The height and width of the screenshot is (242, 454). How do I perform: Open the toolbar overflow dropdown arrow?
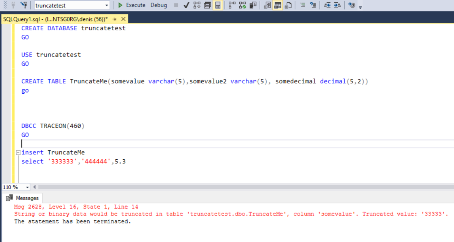click(359, 7)
